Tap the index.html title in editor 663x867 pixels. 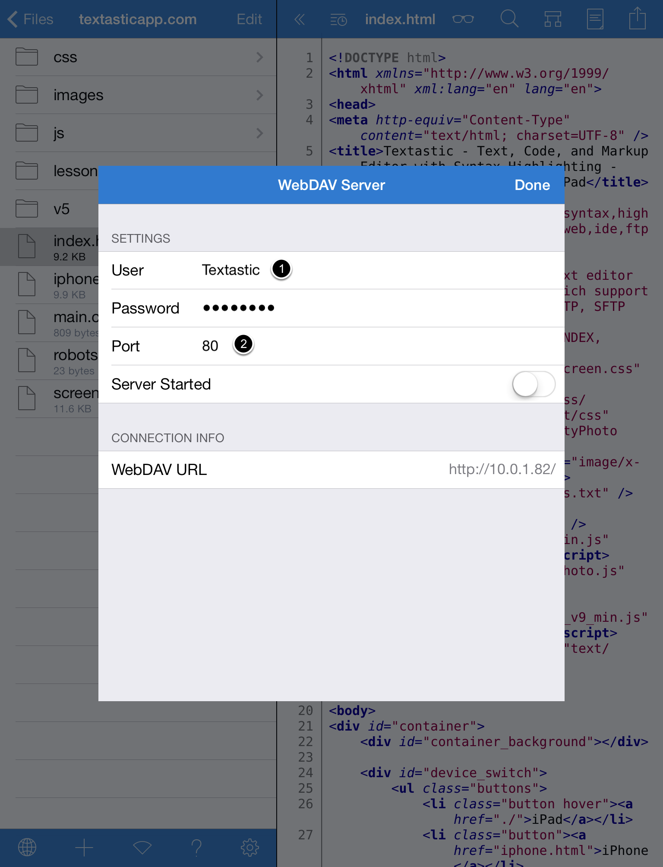pos(400,19)
